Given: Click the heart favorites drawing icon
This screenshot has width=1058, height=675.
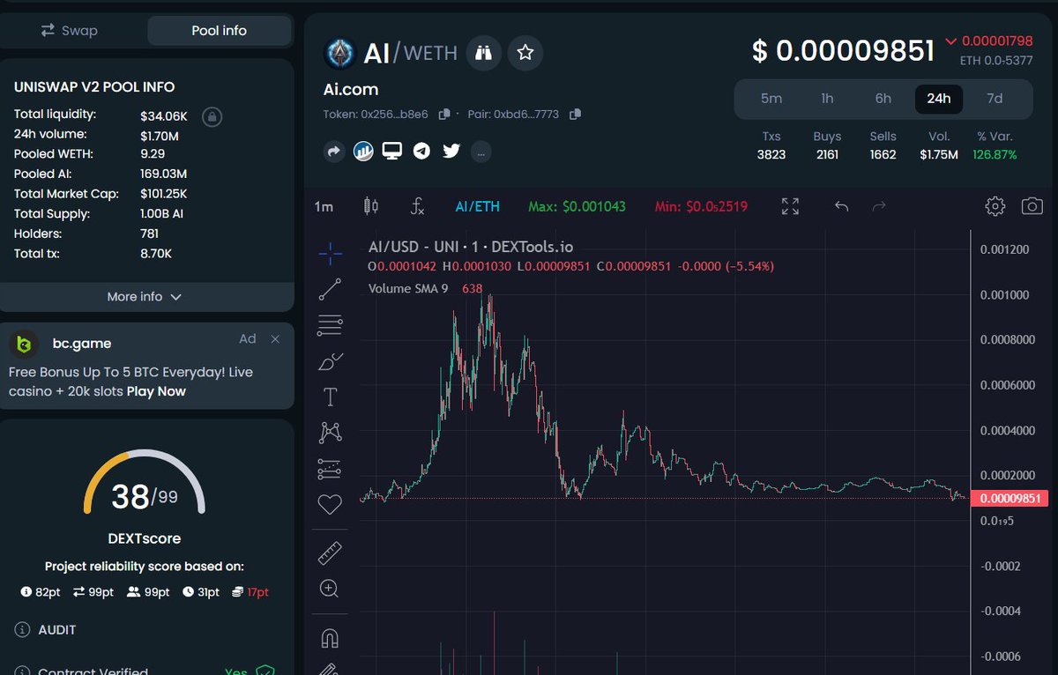Looking at the screenshot, I should pyautogui.click(x=330, y=505).
